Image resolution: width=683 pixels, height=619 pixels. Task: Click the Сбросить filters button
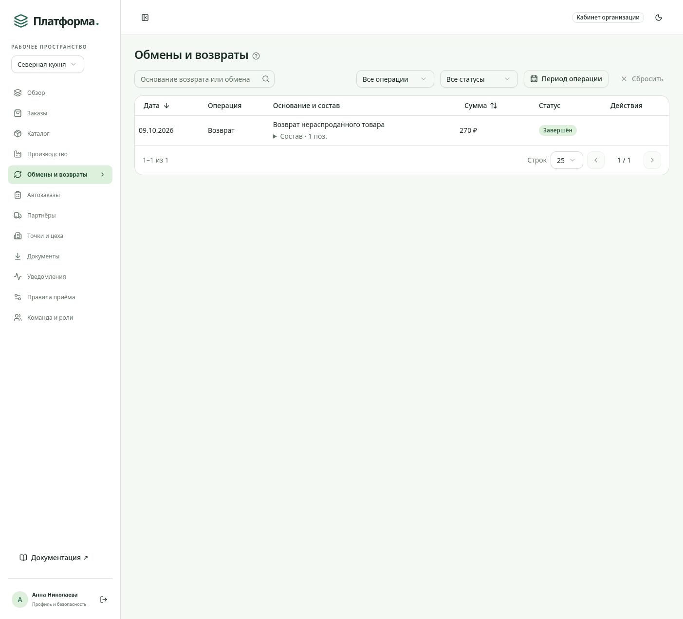(642, 79)
